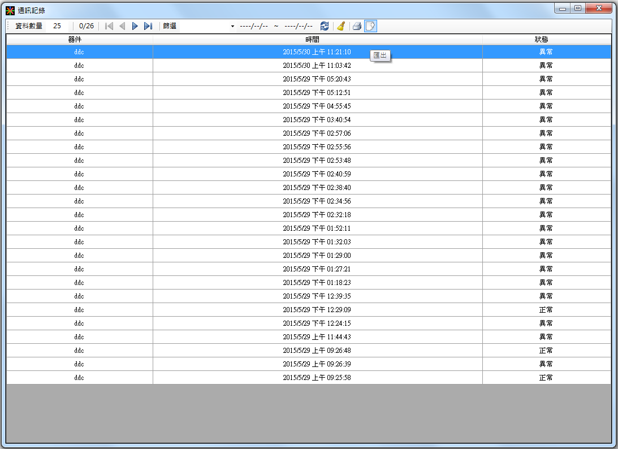Print the log using printer icon

(x=357, y=26)
